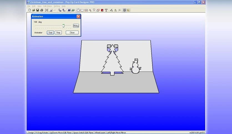Click the mirror triangles icon
Image resolution: width=232 pixels, height=134 pixels.
(x=115, y=10)
